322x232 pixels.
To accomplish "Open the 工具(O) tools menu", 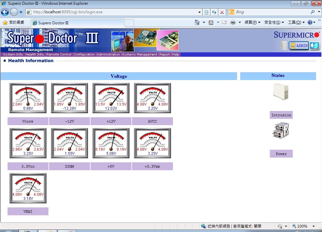I will (296, 22).
